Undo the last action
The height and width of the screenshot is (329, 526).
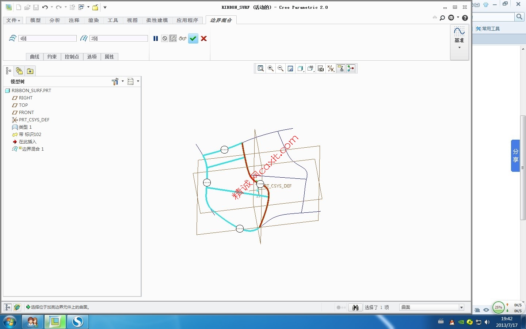click(45, 7)
